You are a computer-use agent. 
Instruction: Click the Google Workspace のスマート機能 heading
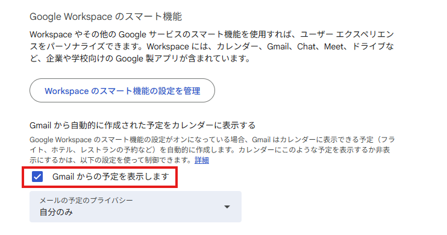tap(106, 16)
